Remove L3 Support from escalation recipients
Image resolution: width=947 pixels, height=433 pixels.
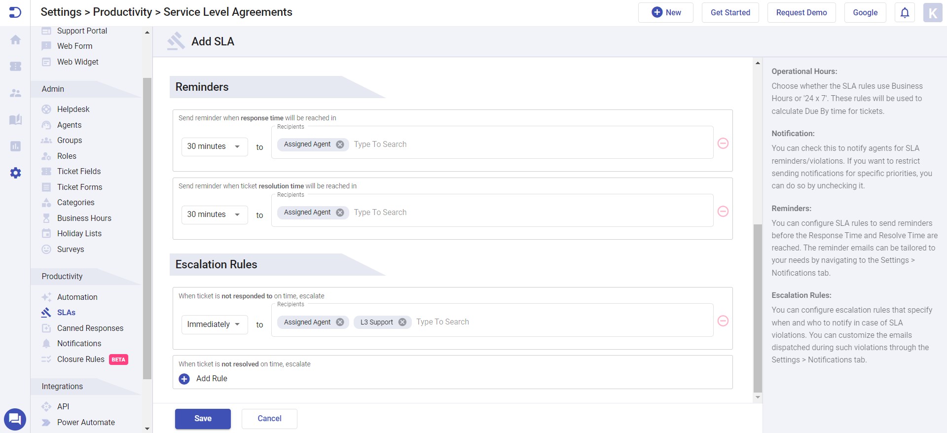click(402, 322)
